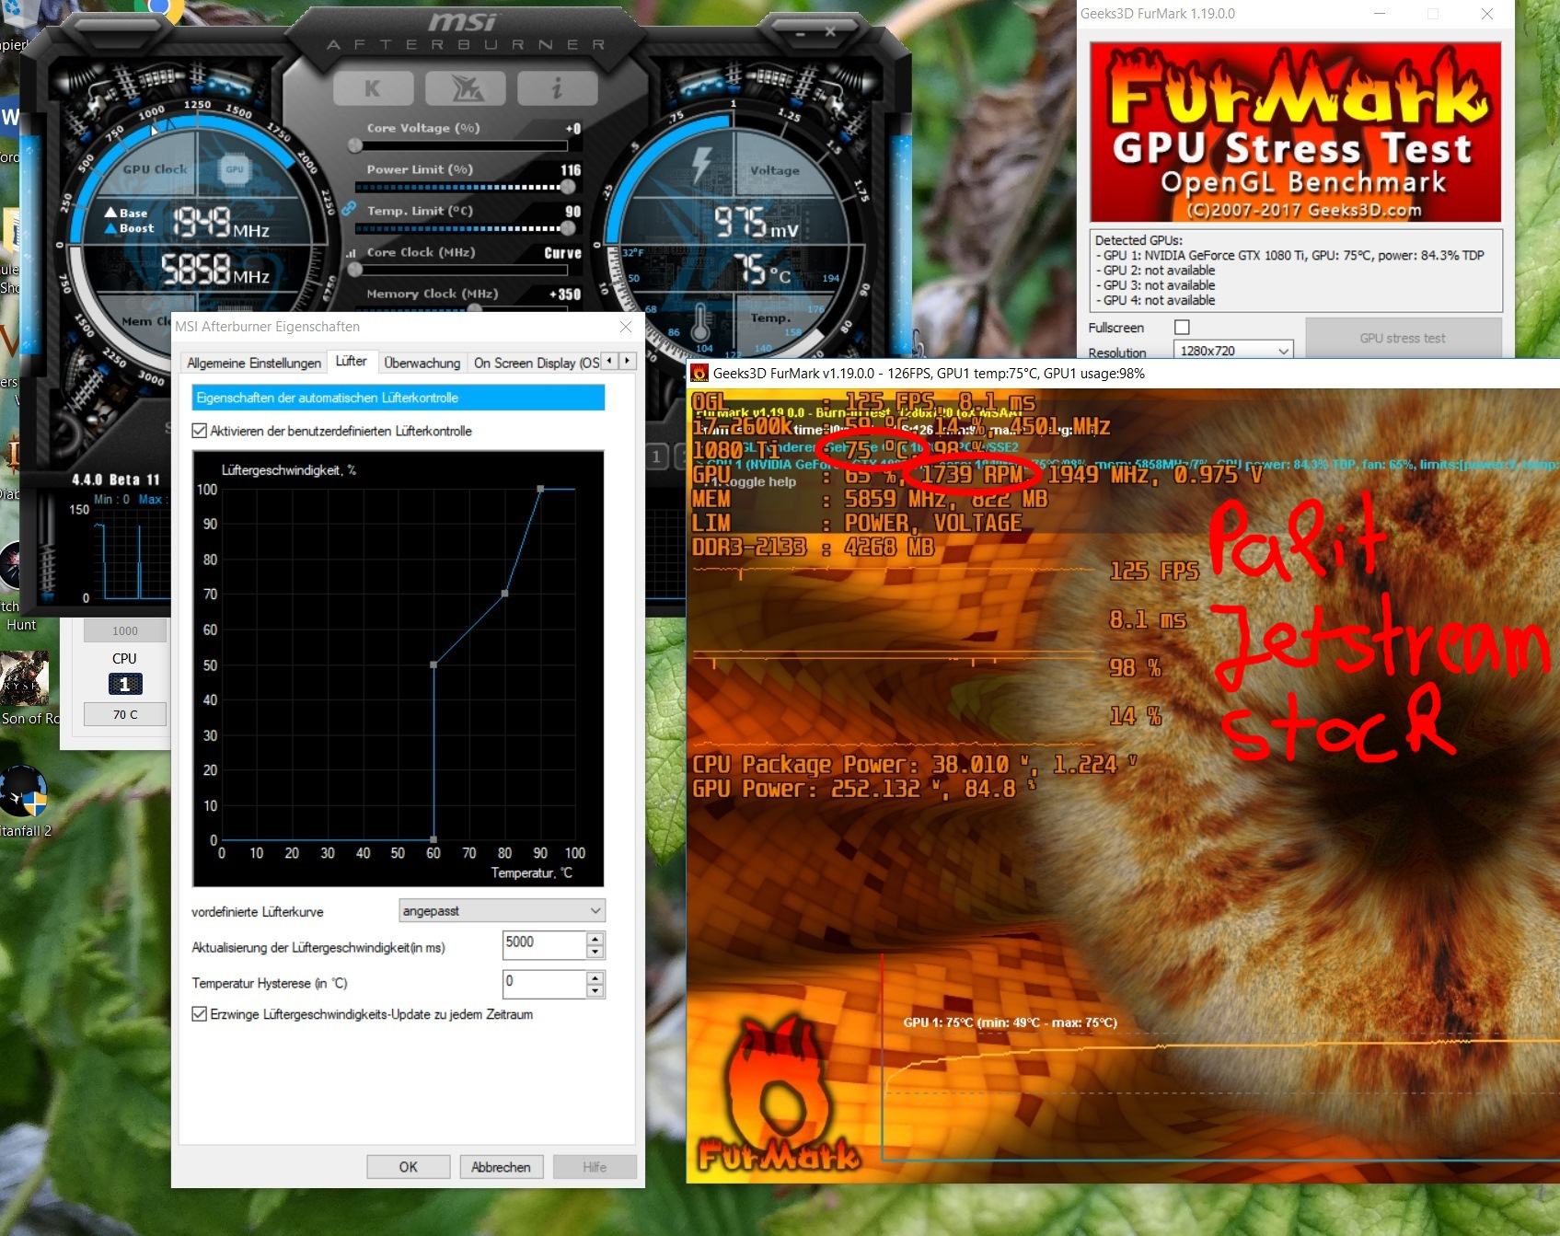The width and height of the screenshot is (1560, 1236).
Task: Click the thermometer icon in temperature gauge
Action: [x=699, y=324]
